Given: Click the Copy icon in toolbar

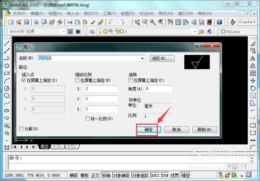Looking at the screenshot, I should click(77, 22).
